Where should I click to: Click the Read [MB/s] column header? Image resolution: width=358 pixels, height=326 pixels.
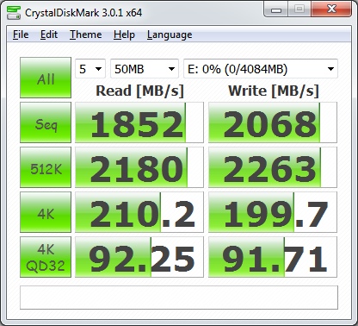tap(139, 91)
